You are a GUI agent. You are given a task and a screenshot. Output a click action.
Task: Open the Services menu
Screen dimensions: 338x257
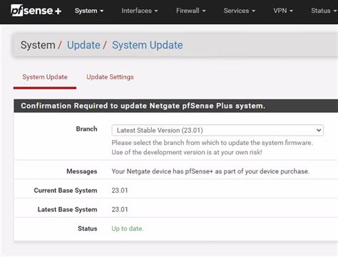point(240,11)
